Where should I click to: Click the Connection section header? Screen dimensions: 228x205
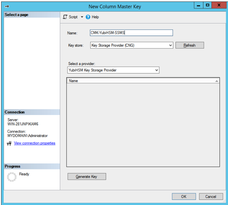coord(32,112)
